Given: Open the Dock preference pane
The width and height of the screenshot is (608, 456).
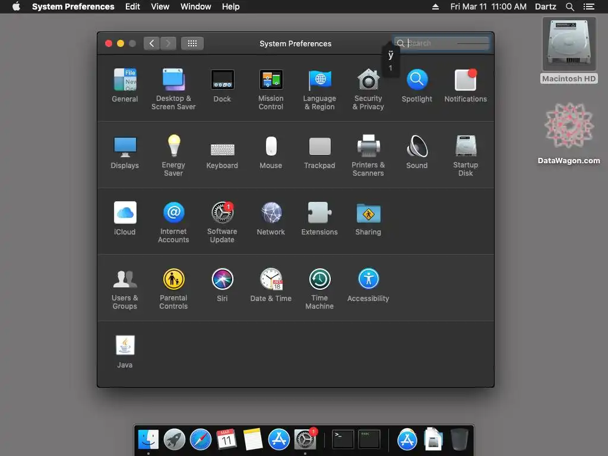Looking at the screenshot, I should pos(222,85).
